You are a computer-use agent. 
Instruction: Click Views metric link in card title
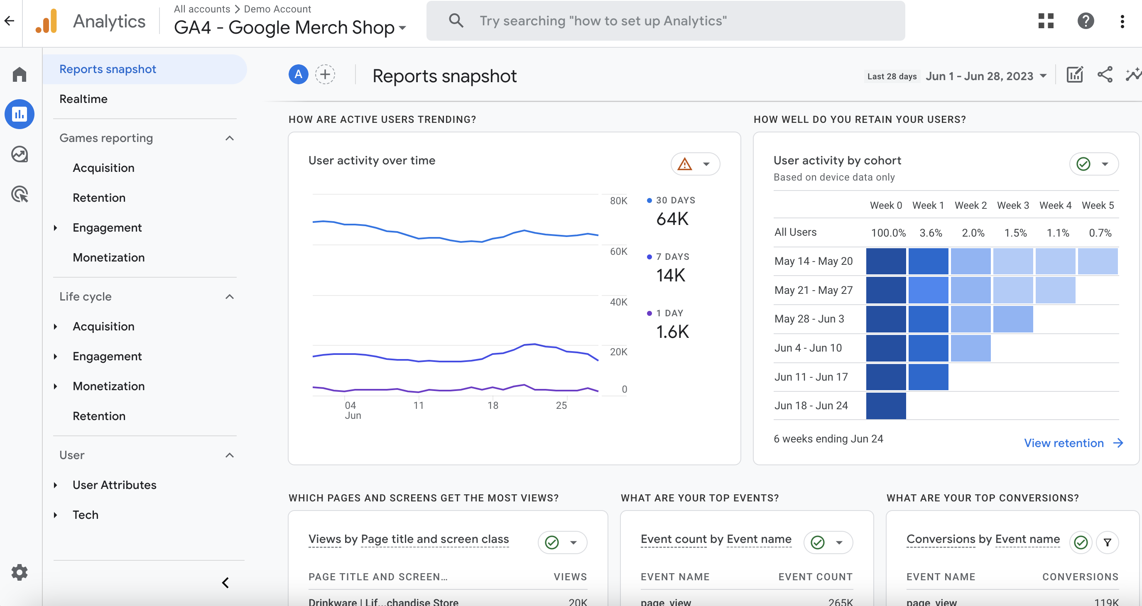pyautogui.click(x=324, y=539)
